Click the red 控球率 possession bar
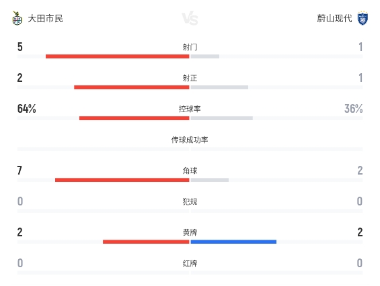Viewport: 380px width, 286px height. coord(135,118)
